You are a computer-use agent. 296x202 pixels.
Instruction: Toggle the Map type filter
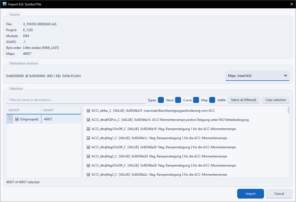[196, 100]
